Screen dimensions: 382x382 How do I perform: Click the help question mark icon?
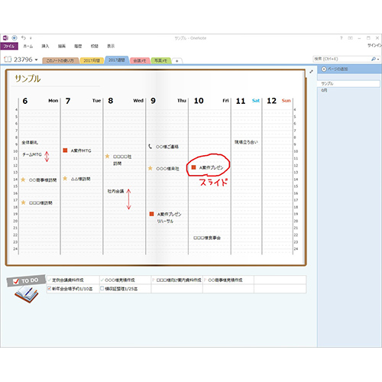coord(342,38)
